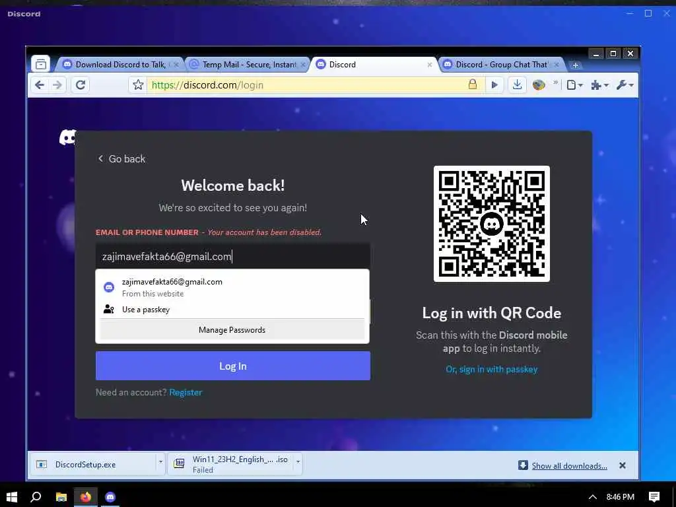The width and height of the screenshot is (676, 507).
Task: Select the Discord login tab
Action: coord(374,65)
